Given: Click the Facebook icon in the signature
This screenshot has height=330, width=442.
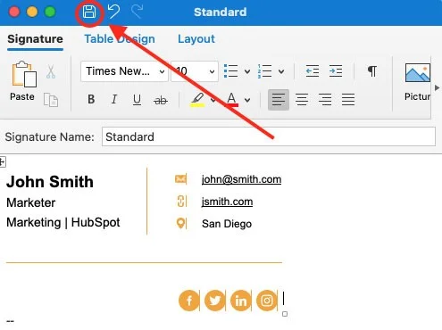Looking at the screenshot, I should pos(189,301).
